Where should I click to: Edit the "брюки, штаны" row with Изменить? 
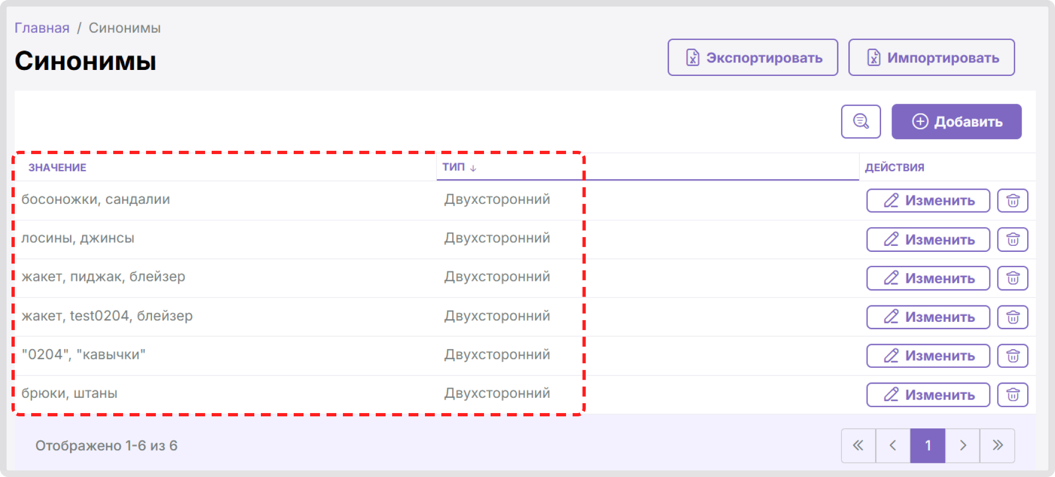click(928, 394)
